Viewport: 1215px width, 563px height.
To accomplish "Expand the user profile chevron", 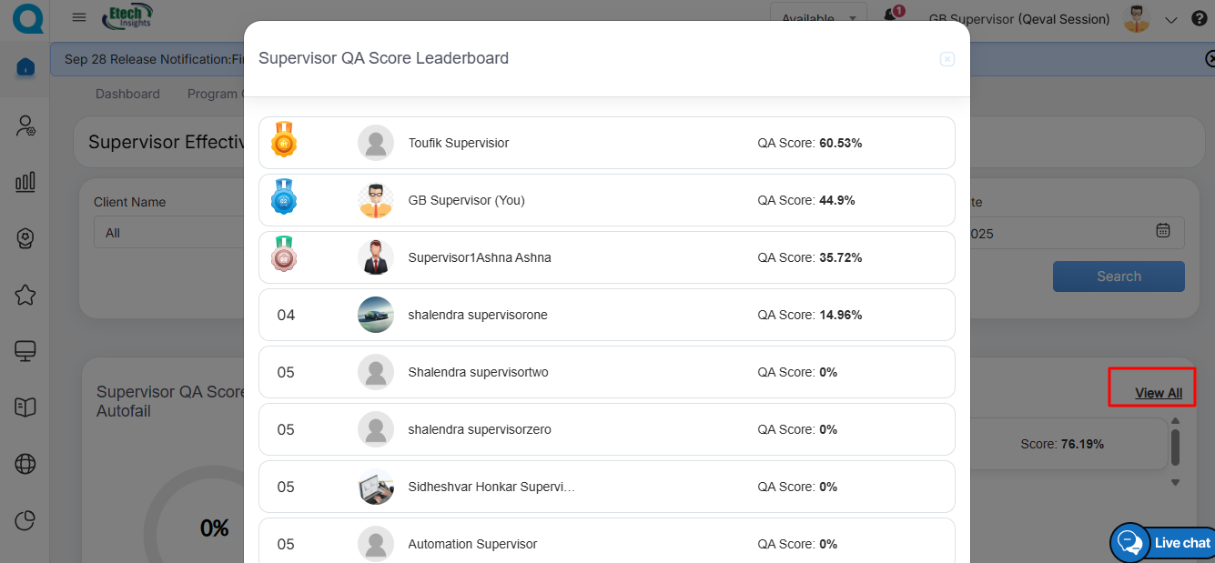I will point(1171,20).
